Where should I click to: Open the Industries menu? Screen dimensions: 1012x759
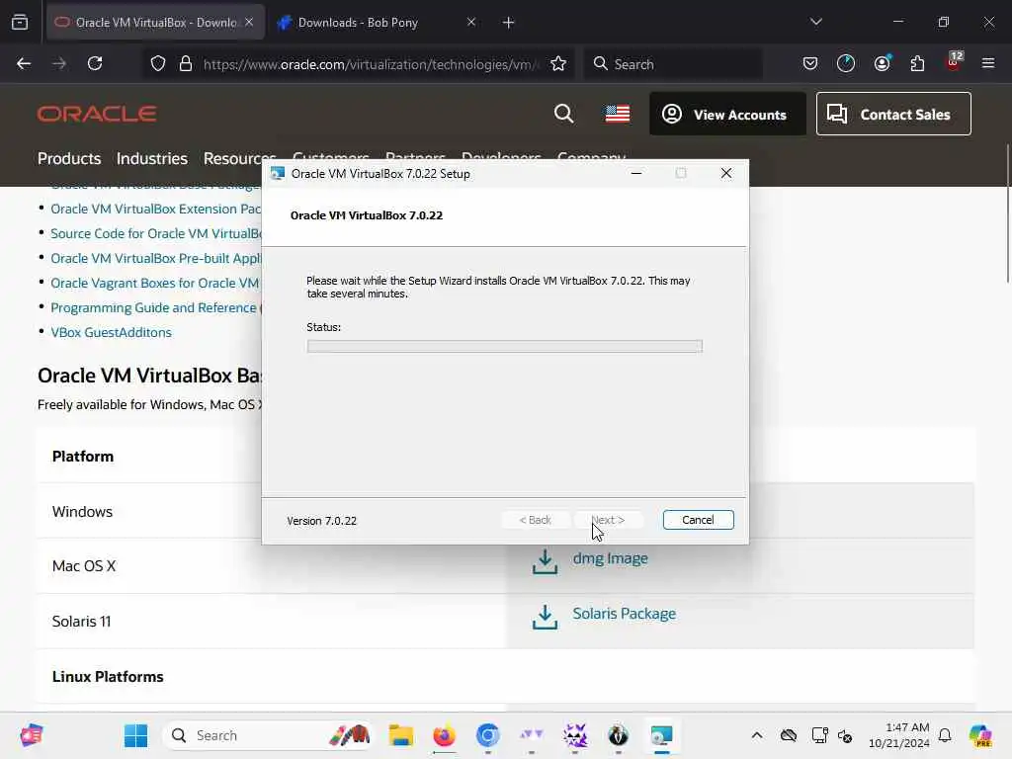151,158
